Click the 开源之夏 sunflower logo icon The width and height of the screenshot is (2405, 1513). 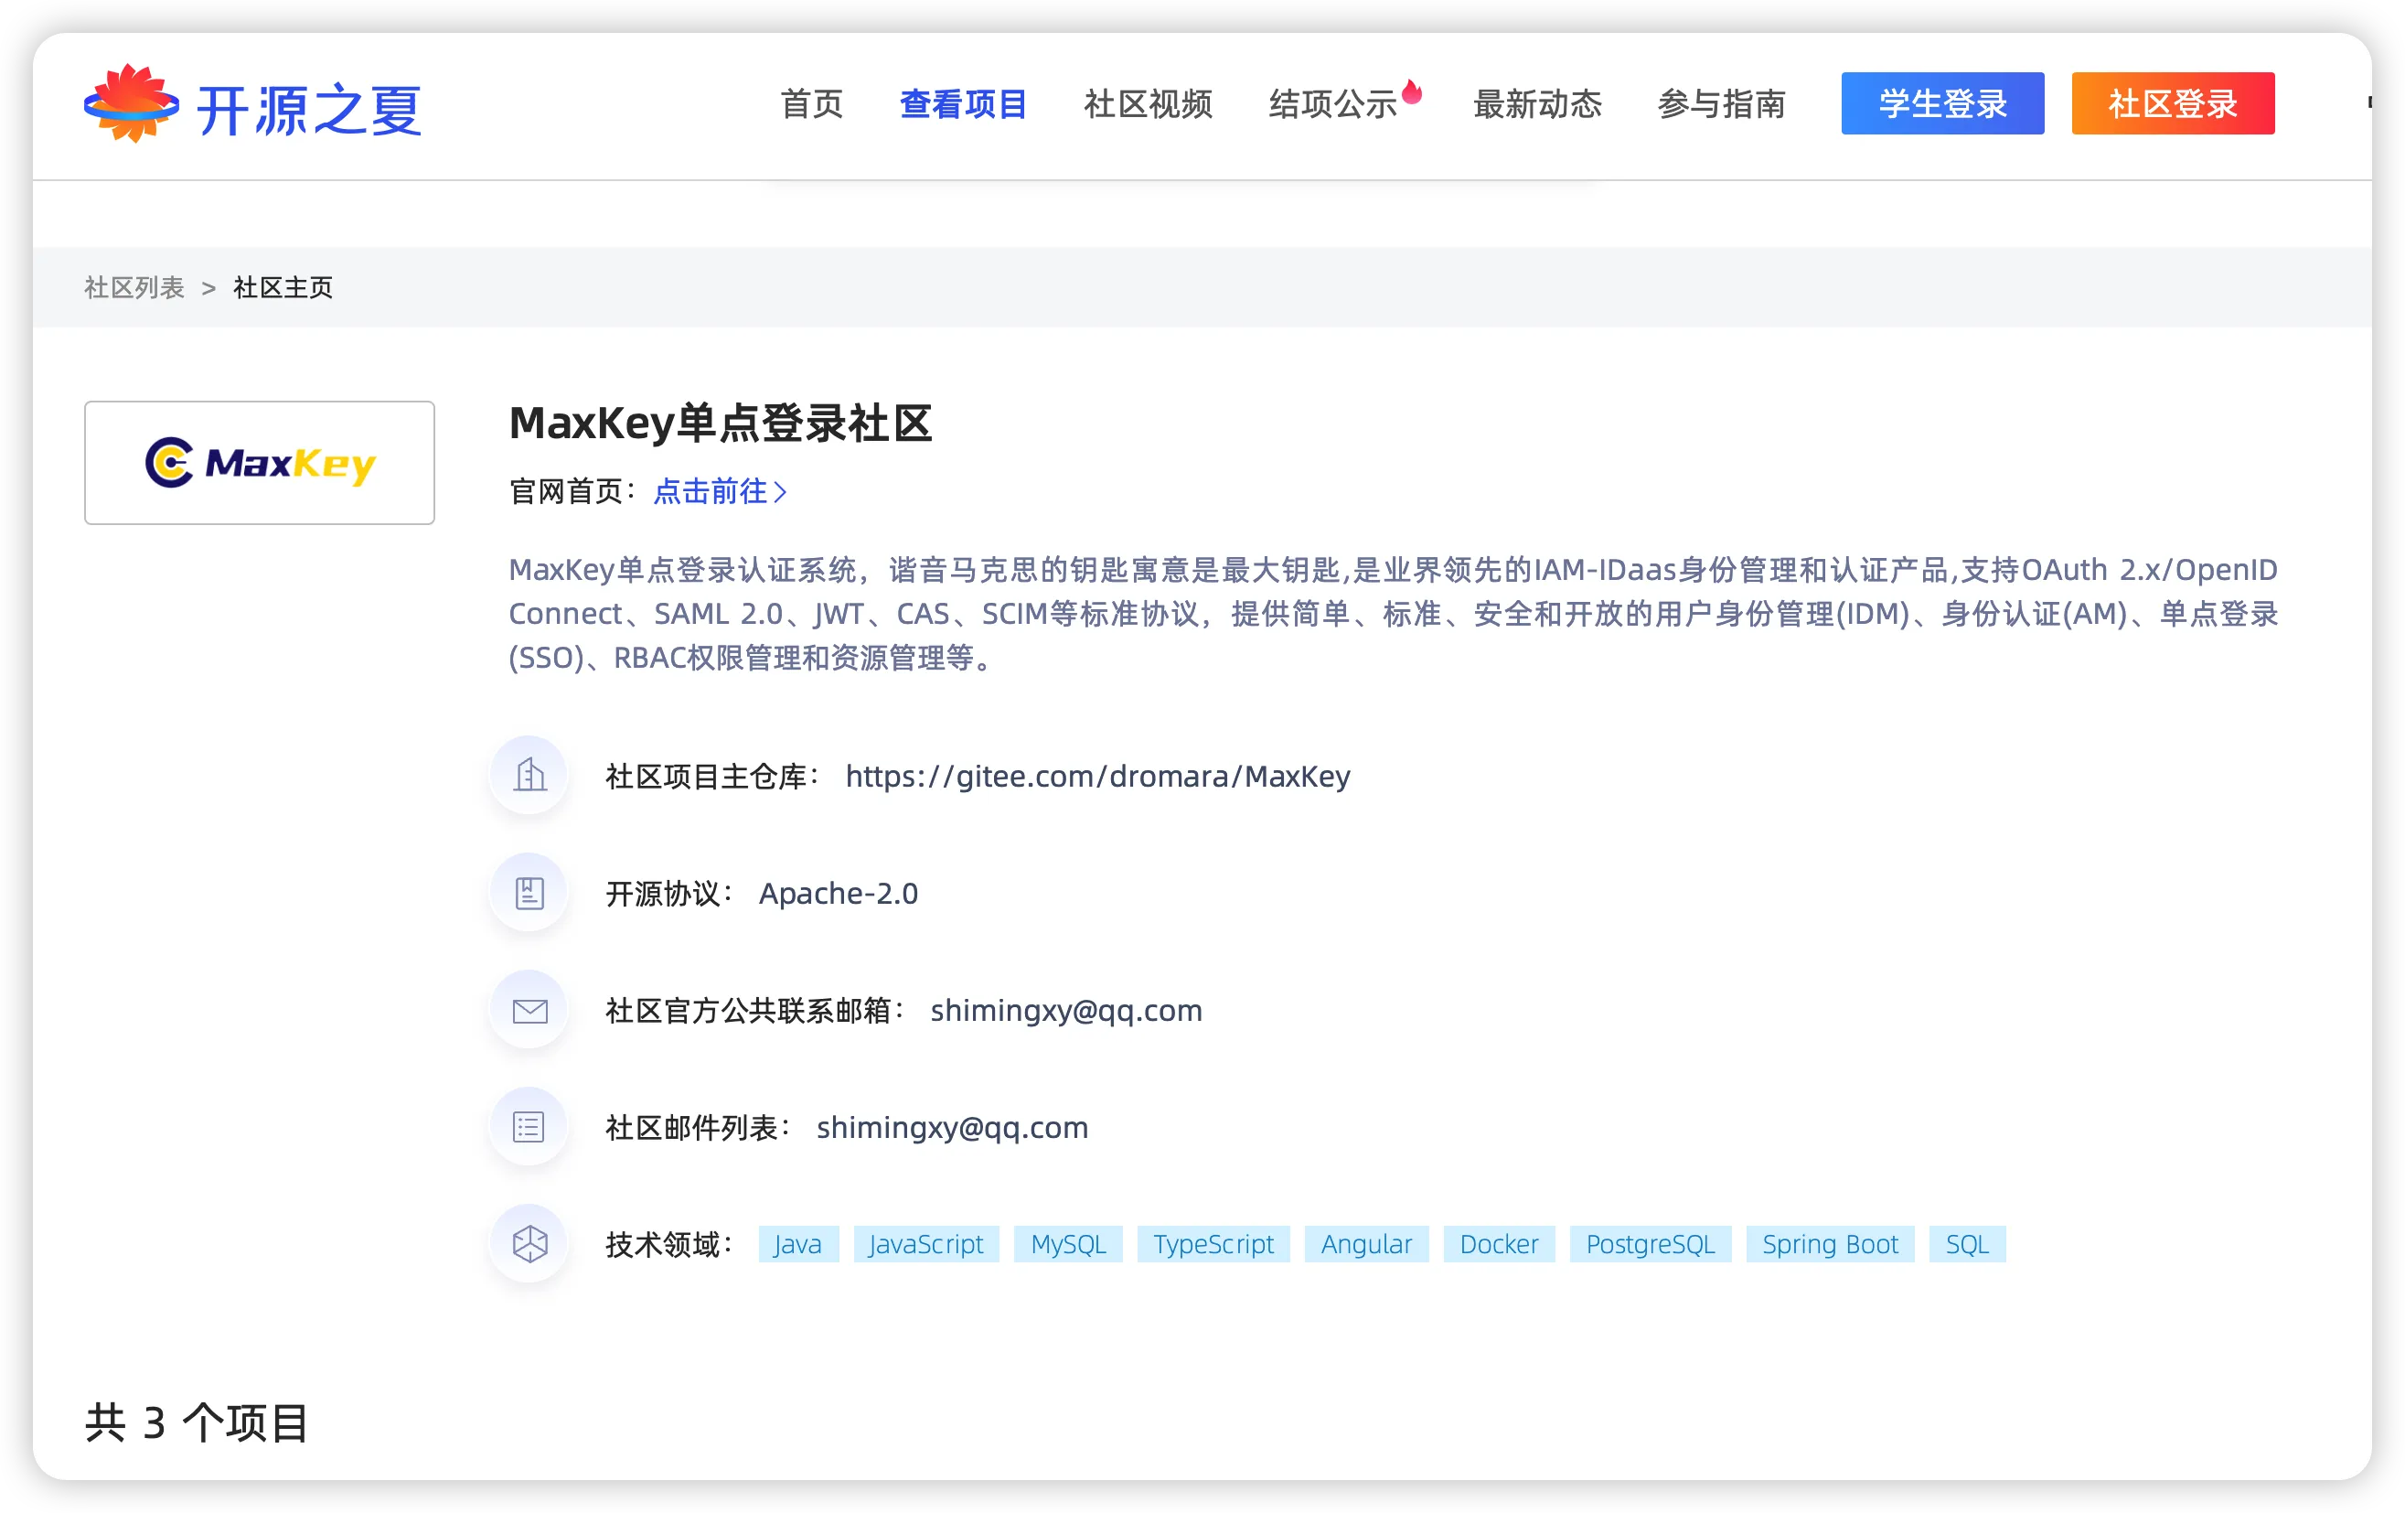[131, 103]
